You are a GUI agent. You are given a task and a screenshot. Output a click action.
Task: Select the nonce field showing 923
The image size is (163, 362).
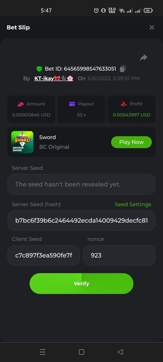tap(119, 256)
